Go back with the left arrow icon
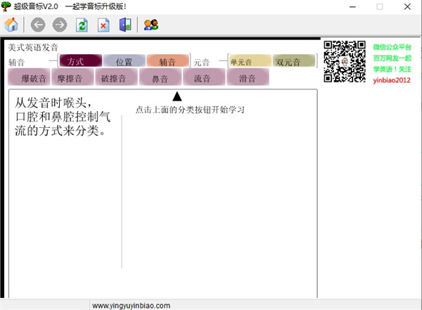Viewport: 422px width, 310px height. [x=38, y=25]
